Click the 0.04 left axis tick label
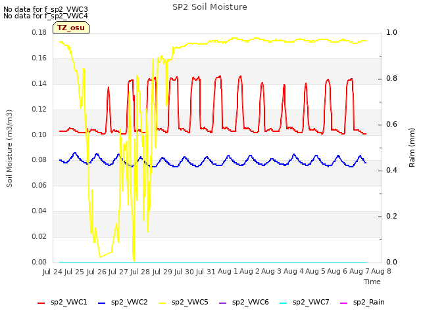 (39, 211)
